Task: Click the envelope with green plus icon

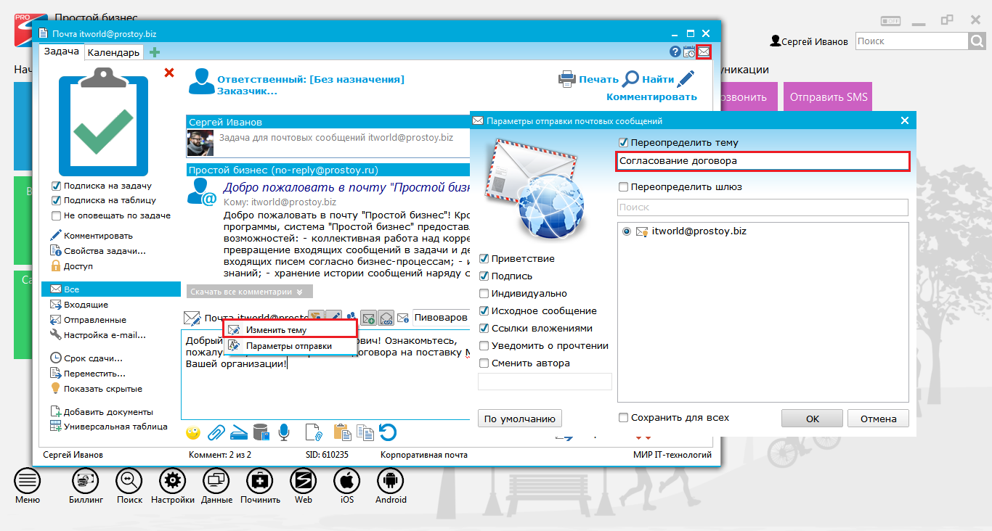Action: point(368,318)
